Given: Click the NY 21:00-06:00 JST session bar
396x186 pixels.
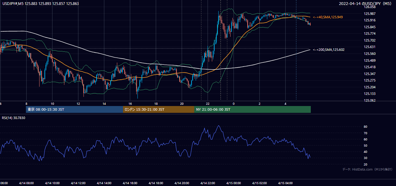Looking at the screenshot, I should [253, 109].
